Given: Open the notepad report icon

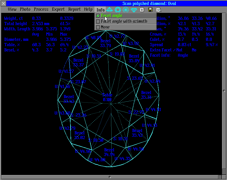Looking at the screenshot, I should 142,10.
